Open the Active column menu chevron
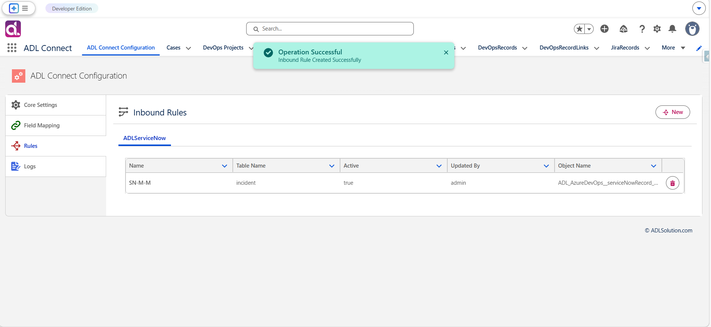Viewport: 711px width, 327px height. [439, 166]
